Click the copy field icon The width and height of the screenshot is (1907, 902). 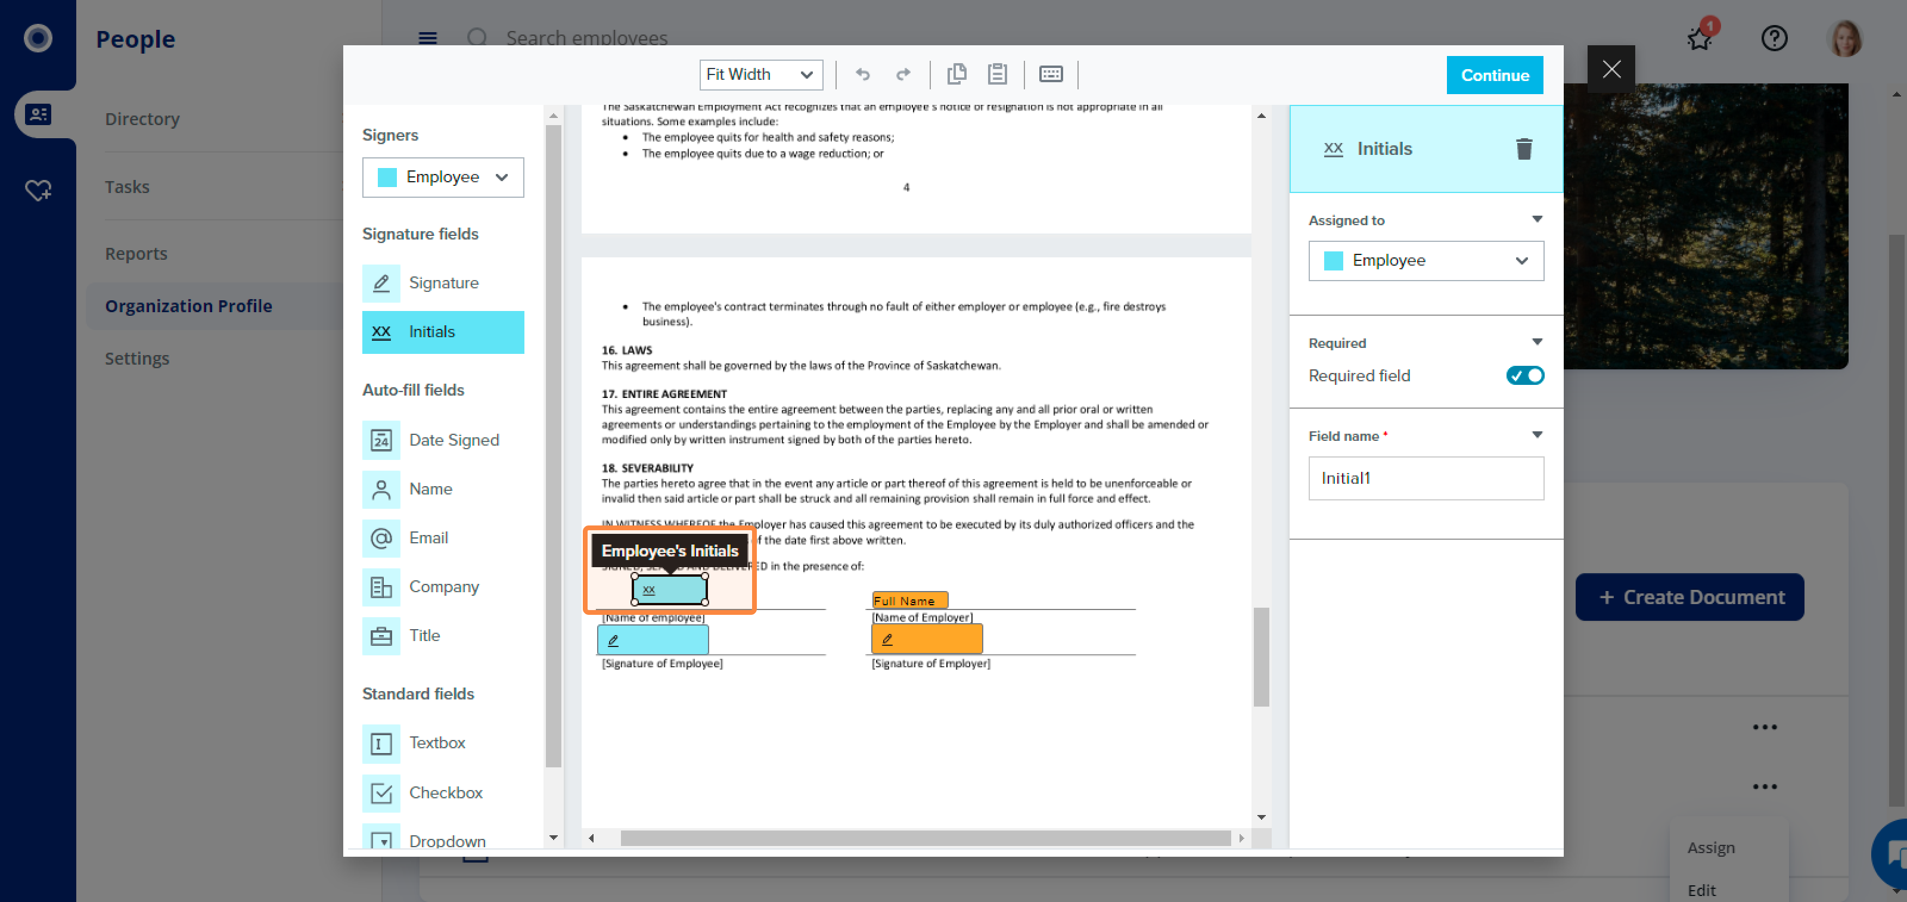pyautogui.click(x=956, y=74)
